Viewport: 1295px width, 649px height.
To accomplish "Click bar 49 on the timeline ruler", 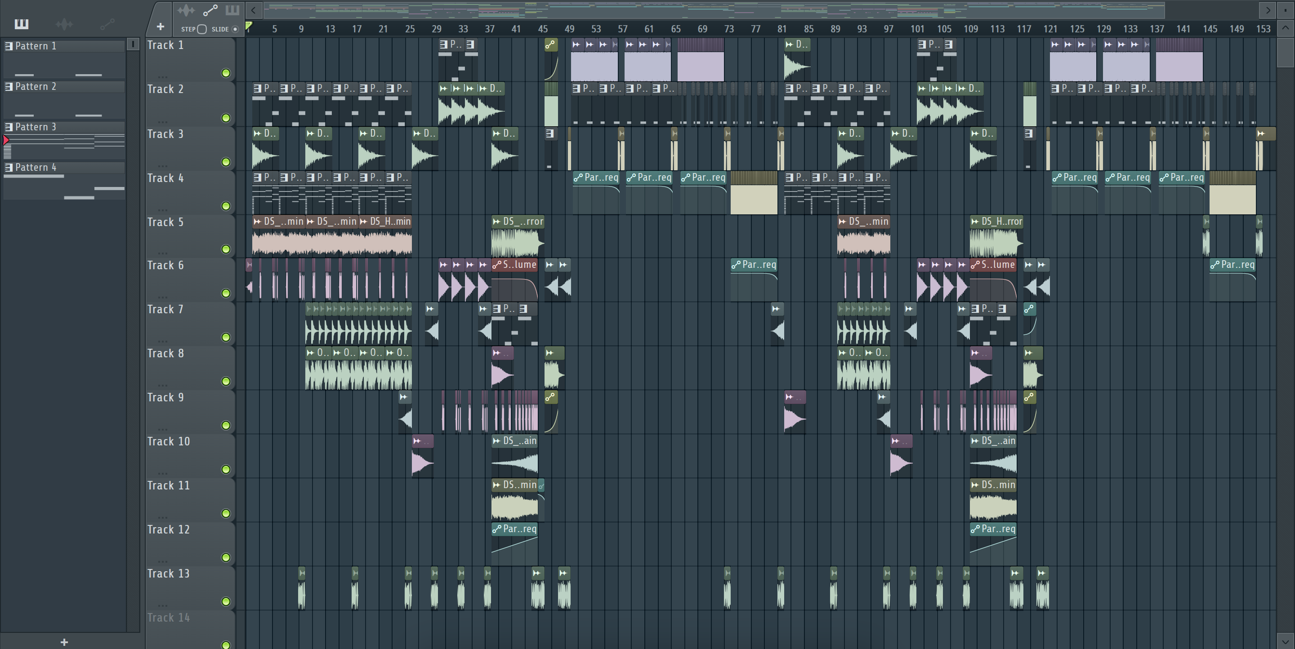I will click(x=570, y=29).
